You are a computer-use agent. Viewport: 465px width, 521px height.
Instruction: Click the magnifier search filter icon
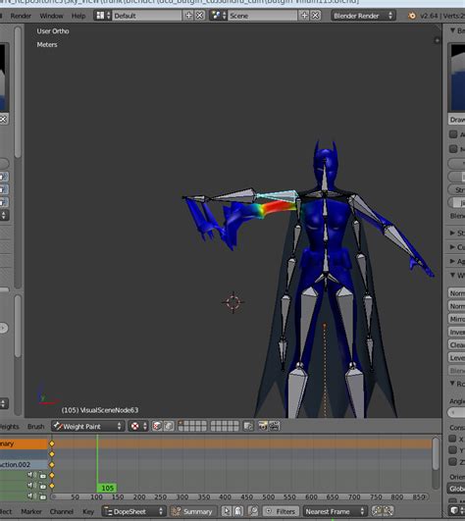[253, 511]
